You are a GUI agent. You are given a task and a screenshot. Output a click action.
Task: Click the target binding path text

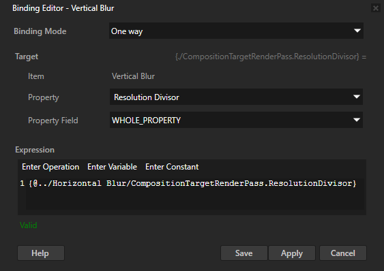(271, 57)
